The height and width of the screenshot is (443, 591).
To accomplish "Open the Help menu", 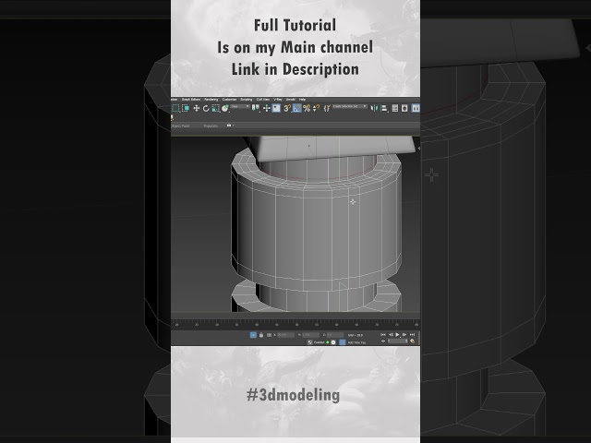I will [302, 100].
